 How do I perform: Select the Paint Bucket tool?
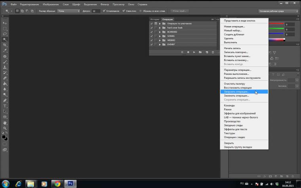(5, 84)
